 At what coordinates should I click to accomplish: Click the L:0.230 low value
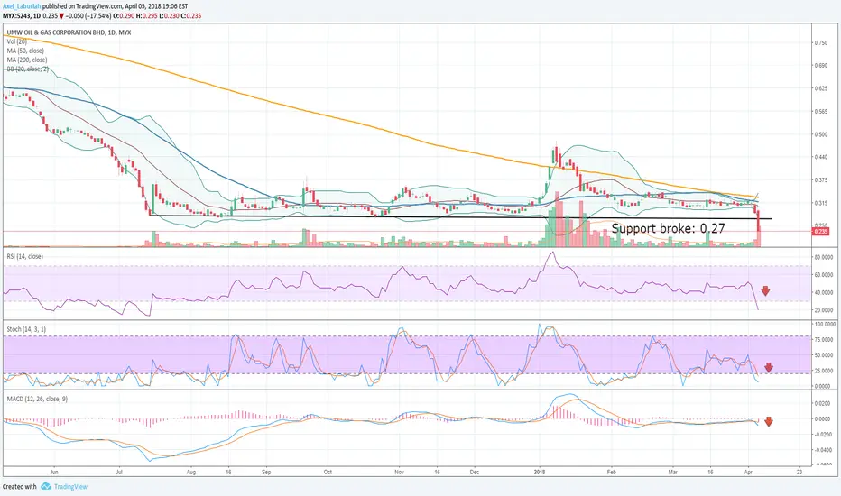(x=169, y=16)
